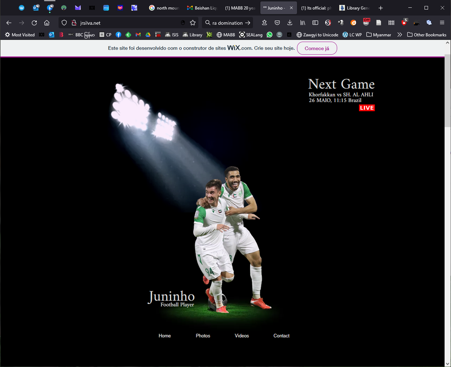The width and height of the screenshot is (451, 367).
Task: Open the browser home page
Action: tap(47, 23)
